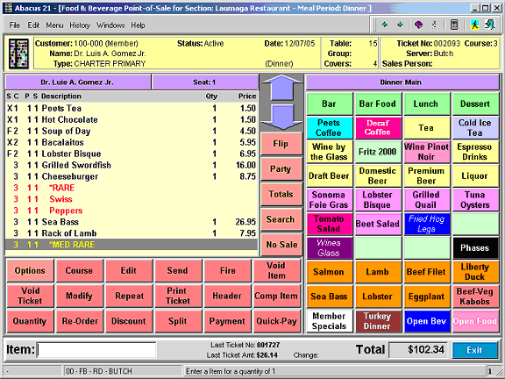Click the Repeat button
Viewport: 505px width, 379px height.
[129, 296]
